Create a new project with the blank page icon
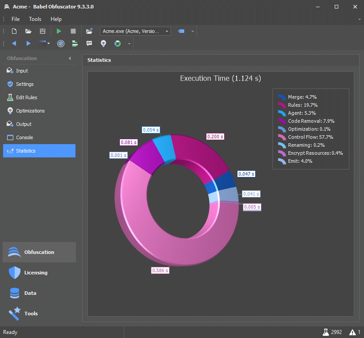Viewport: 364px width, 338px height. (x=14, y=31)
